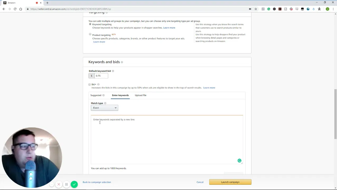Click the browser forward arrow
Viewport: 337px width, 190px height.
9,9
